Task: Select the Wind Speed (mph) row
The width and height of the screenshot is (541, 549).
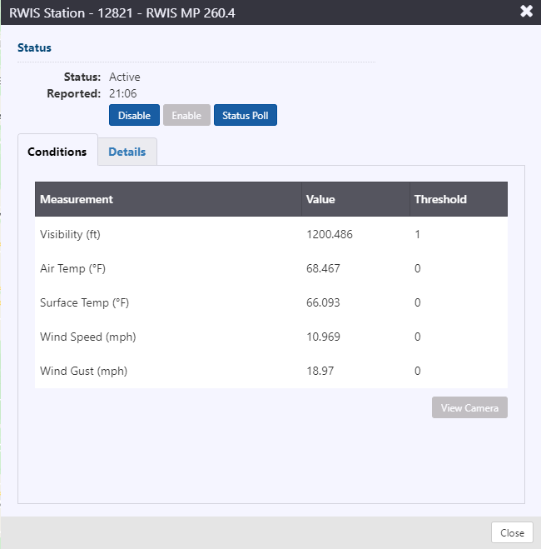Action: pyautogui.click(x=271, y=337)
